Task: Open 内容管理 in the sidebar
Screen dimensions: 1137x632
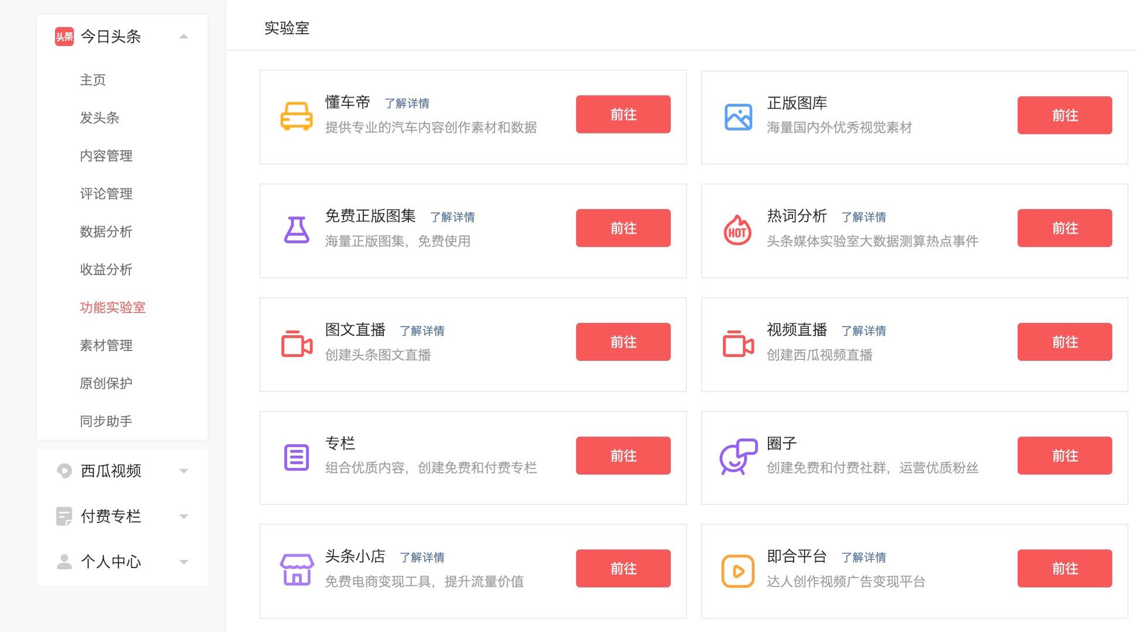Action: click(106, 156)
